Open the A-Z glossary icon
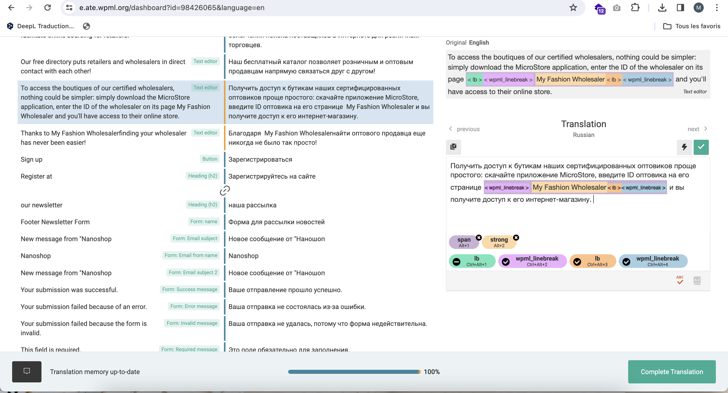 coord(697,280)
